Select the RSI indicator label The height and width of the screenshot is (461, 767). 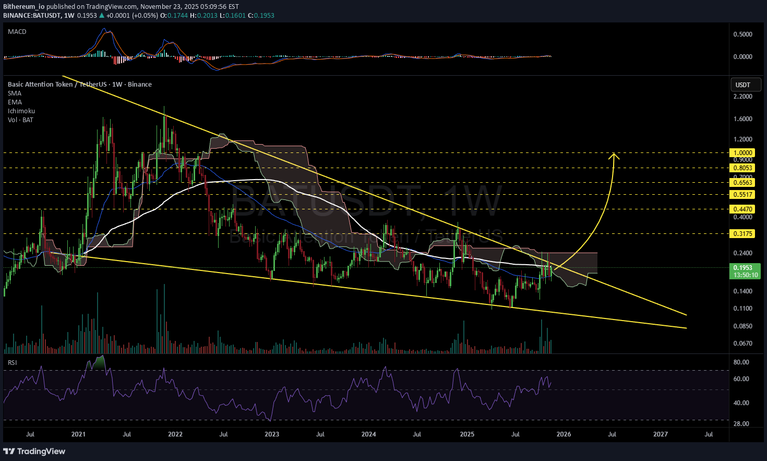pyautogui.click(x=12, y=362)
